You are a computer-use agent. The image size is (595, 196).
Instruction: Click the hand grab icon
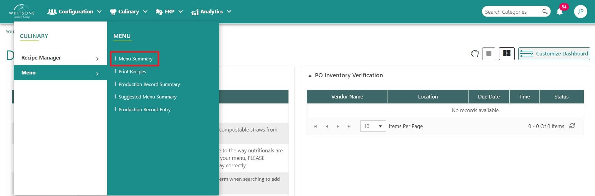pos(474,54)
